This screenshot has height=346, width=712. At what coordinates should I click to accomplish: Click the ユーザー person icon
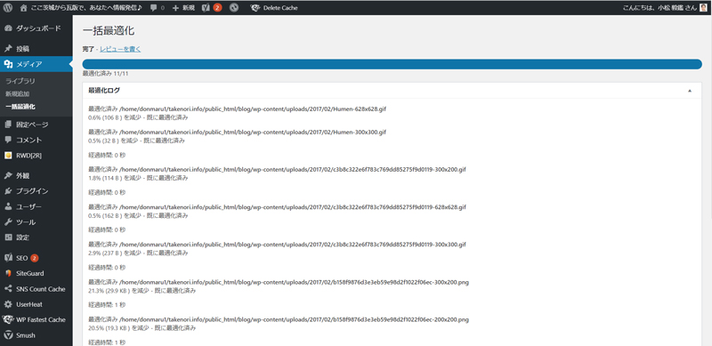(8, 206)
